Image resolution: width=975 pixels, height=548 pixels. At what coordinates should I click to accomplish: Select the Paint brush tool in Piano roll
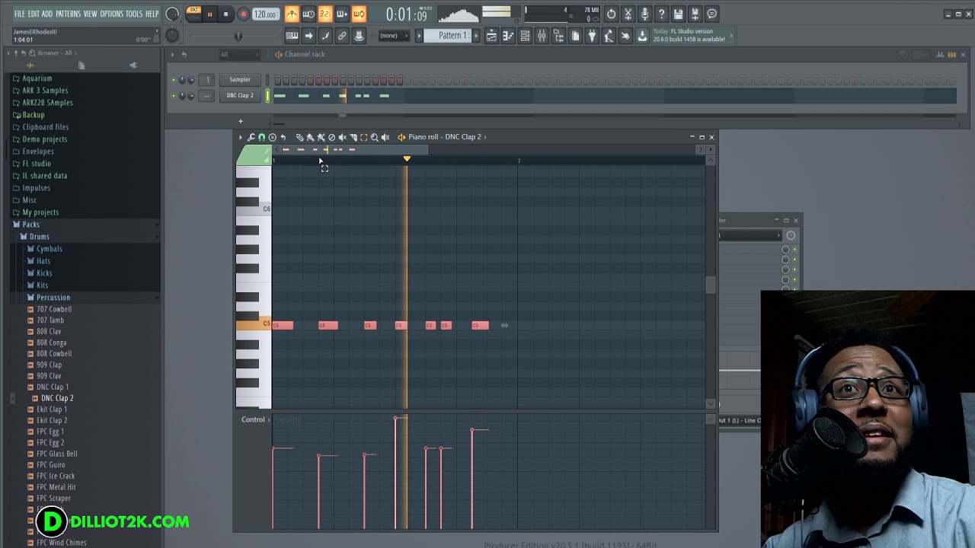coord(310,137)
